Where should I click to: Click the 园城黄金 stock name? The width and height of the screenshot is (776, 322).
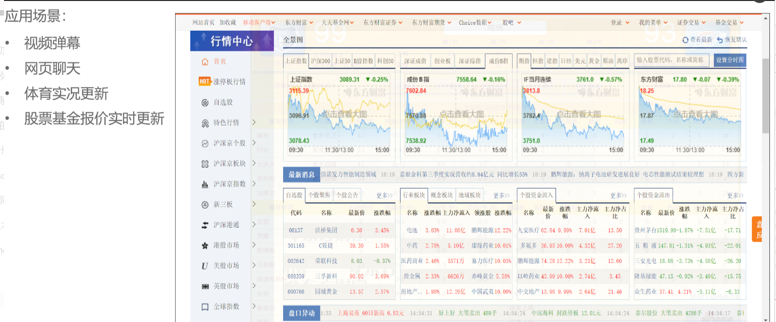click(x=326, y=292)
